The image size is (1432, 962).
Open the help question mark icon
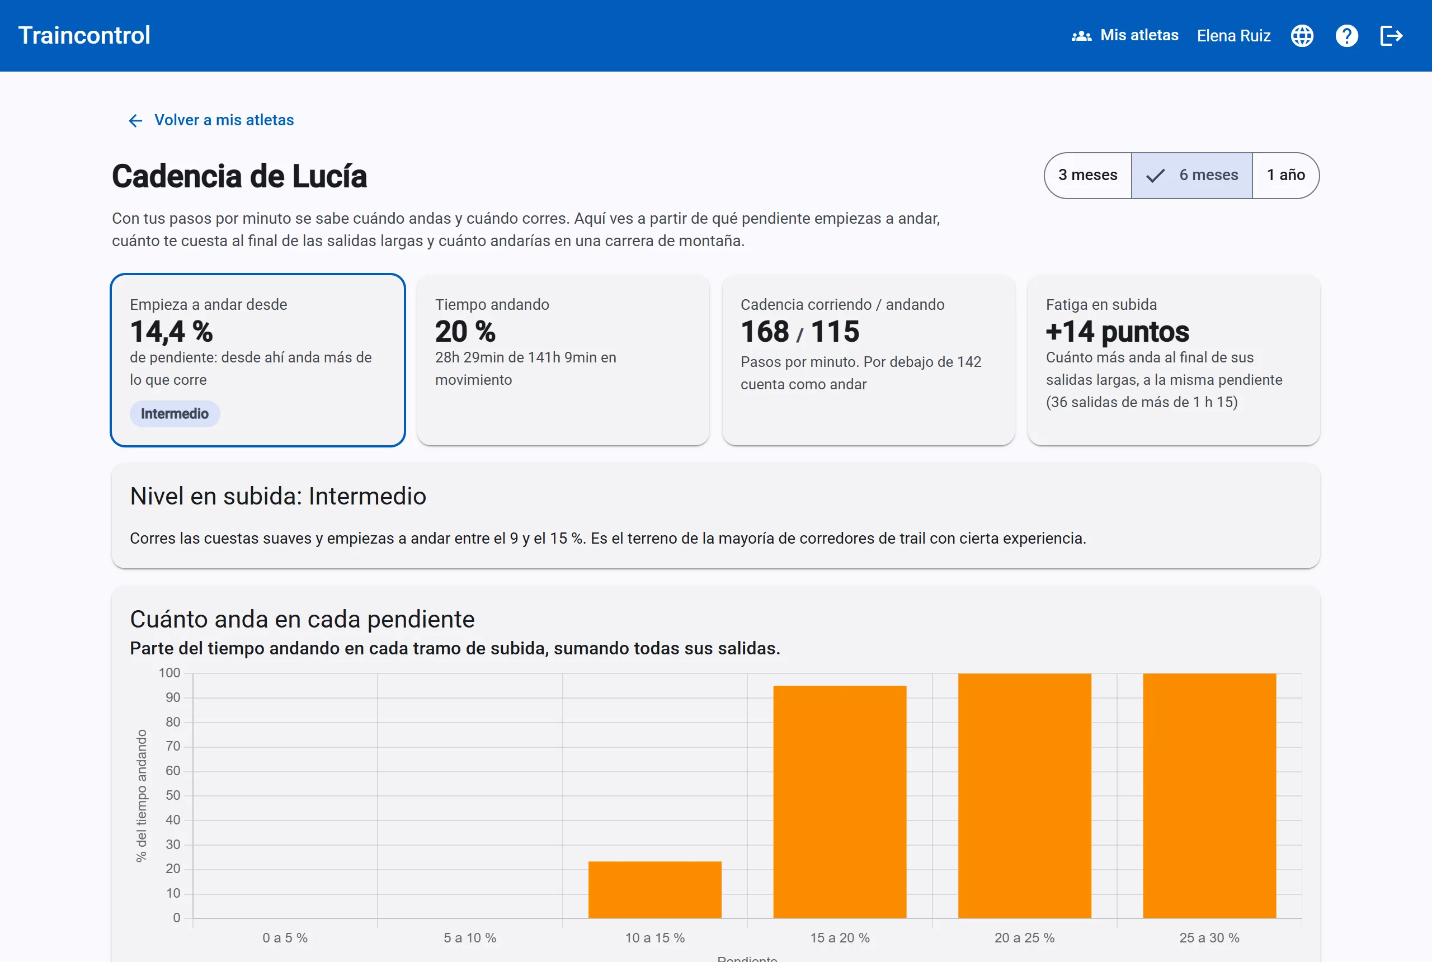[1347, 36]
